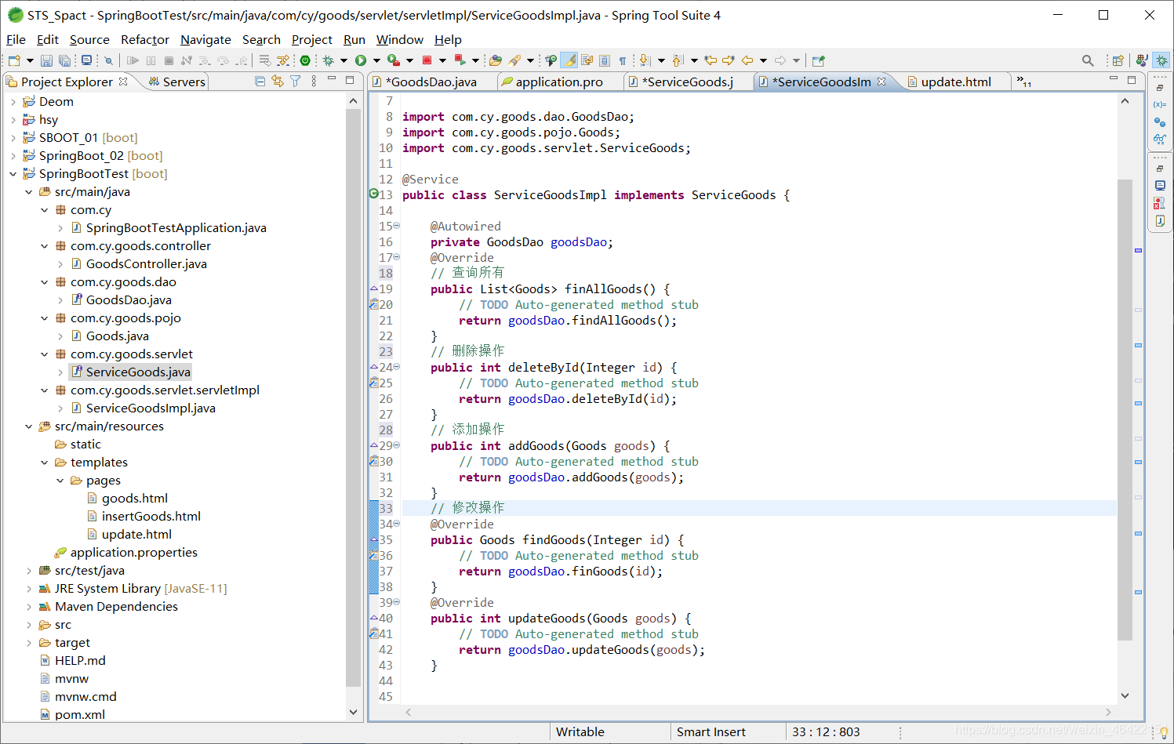Open the Navigate menu

pos(205,39)
